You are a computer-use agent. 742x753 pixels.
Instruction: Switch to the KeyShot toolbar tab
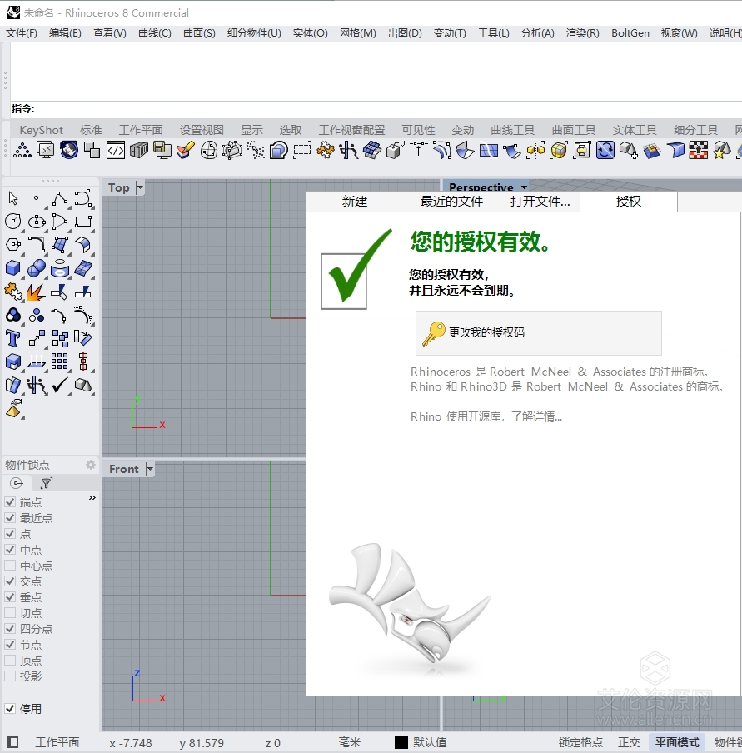coord(42,130)
